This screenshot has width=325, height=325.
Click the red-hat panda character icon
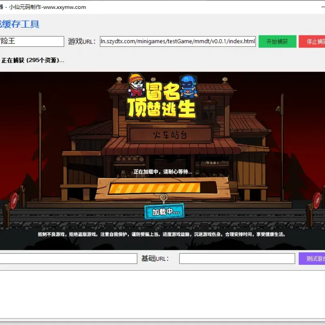tap(136, 84)
